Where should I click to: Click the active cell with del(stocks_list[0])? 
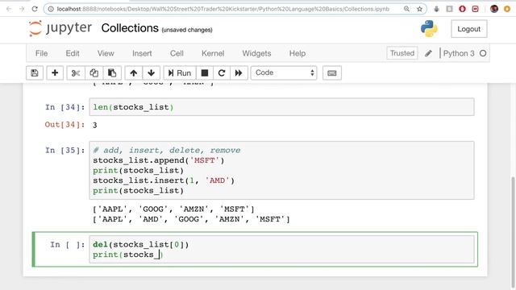tap(281, 249)
